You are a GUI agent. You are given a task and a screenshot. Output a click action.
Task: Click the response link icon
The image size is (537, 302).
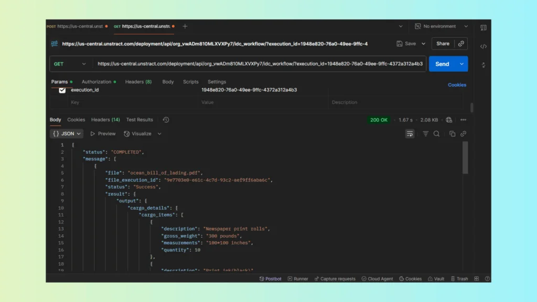[x=463, y=134]
